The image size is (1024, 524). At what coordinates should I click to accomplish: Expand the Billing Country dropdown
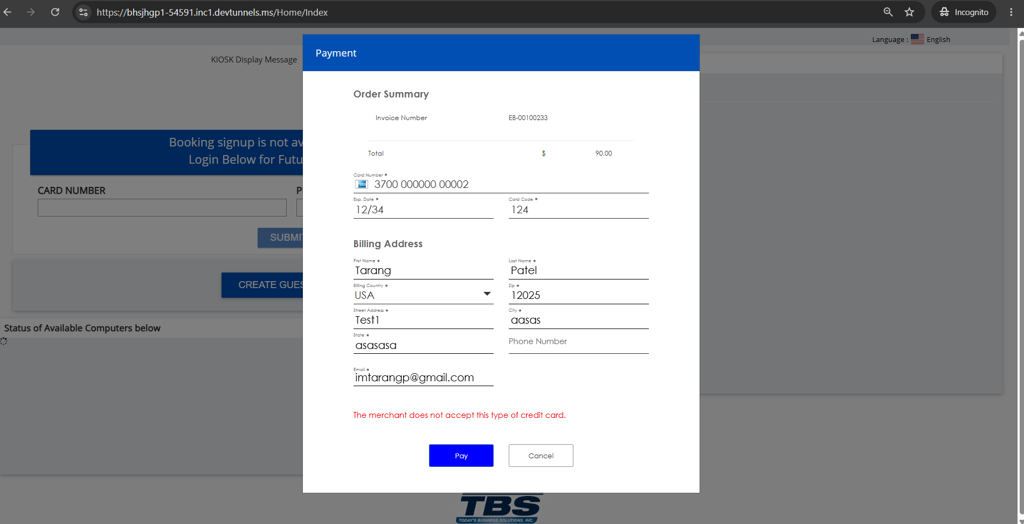coord(487,294)
